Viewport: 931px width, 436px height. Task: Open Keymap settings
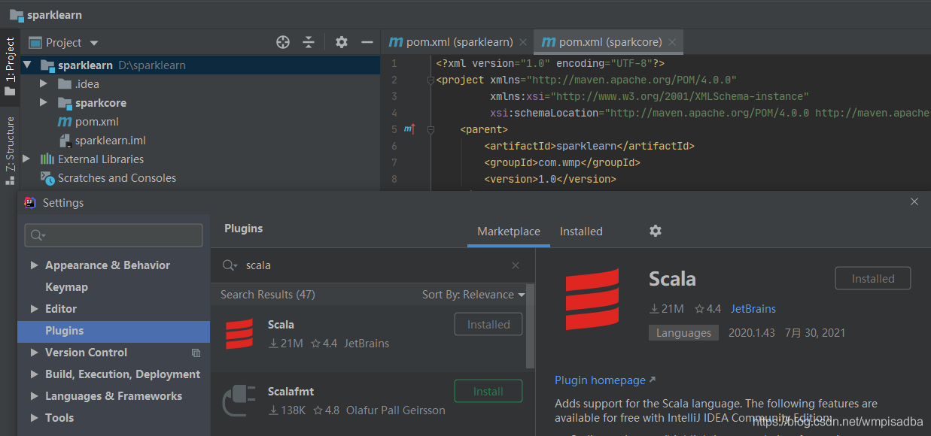[x=66, y=287]
